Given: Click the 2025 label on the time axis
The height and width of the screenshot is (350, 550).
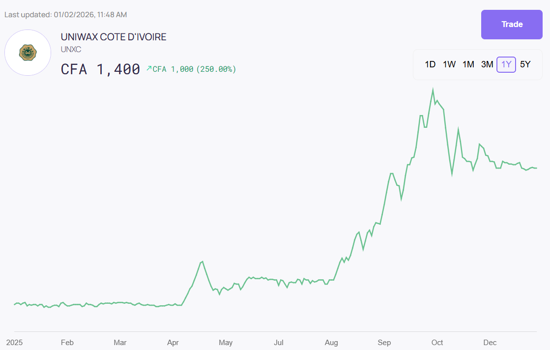Looking at the screenshot, I should click(x=15, y=343).
